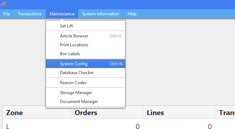Click the Orders column header
235x129 pixels.
(107, 113)
